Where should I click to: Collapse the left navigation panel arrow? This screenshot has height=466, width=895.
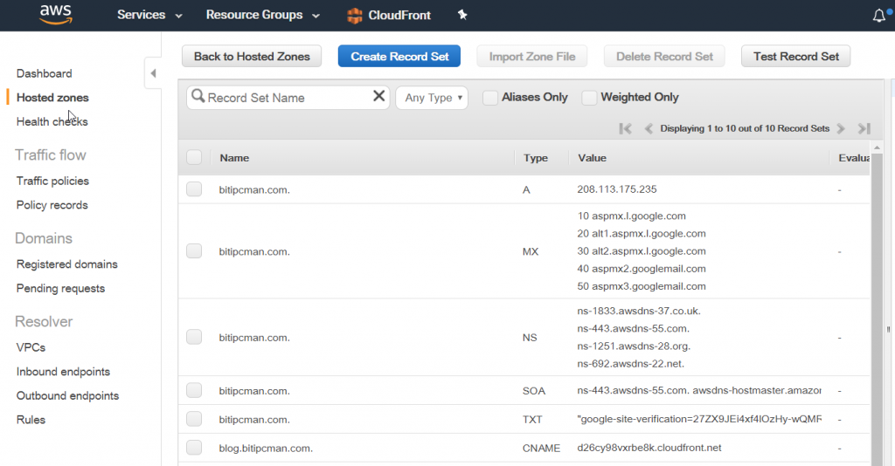click(x=153, y=73)
